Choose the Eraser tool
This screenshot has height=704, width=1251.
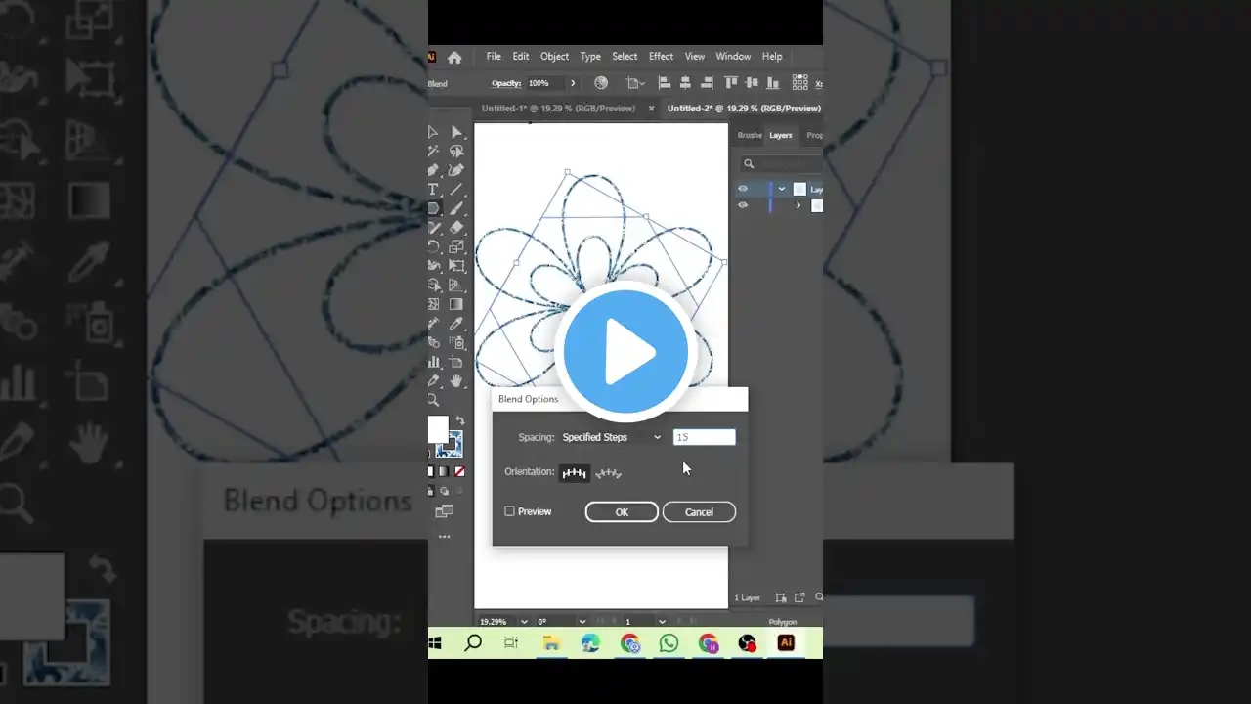coord(456,228)
